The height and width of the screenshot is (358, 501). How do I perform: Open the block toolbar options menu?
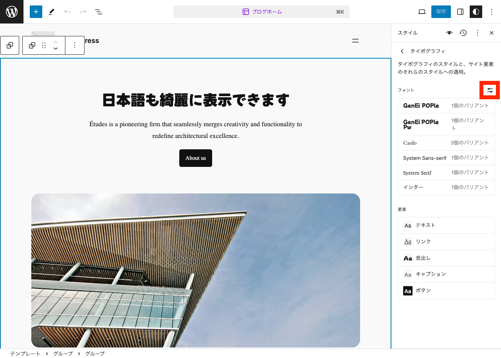tap(75, 45)
